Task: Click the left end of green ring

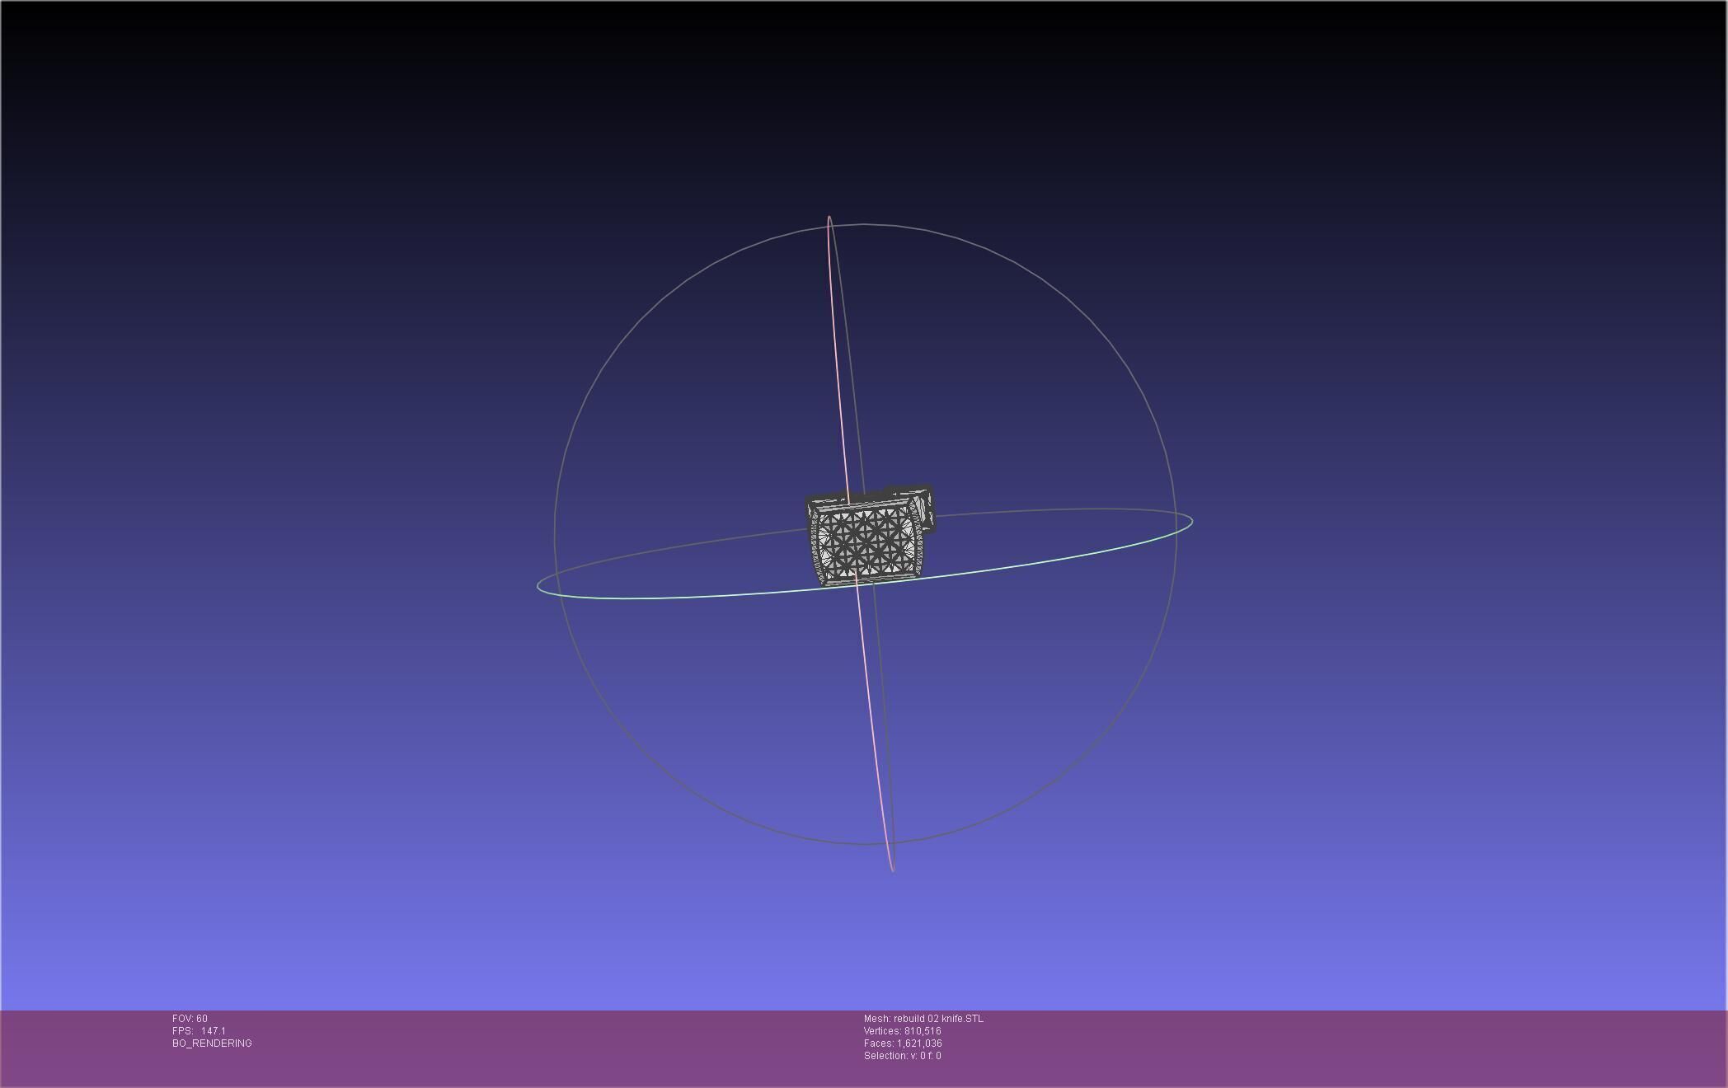Action: pyautogui.click(x=539, y=587)
